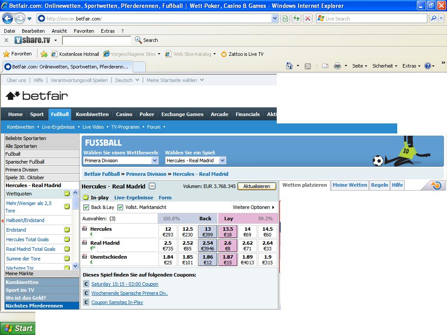Select the Casino navigation tab

tap(124, 114)
